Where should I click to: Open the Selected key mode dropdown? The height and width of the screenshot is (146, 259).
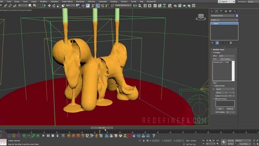pos(243,141)
